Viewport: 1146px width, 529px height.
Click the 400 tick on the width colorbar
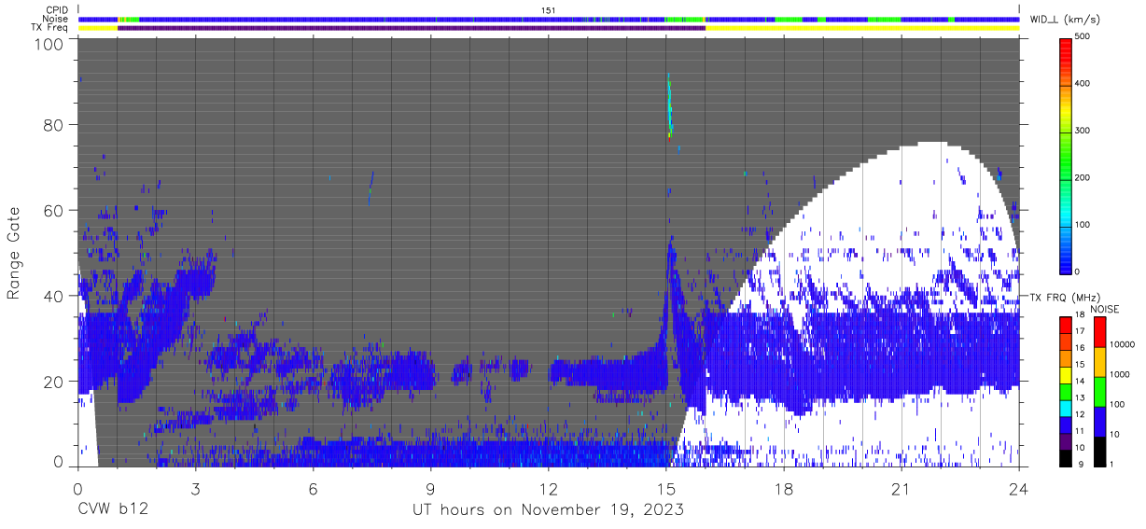pyautogui.click(x=1084, y=83)
